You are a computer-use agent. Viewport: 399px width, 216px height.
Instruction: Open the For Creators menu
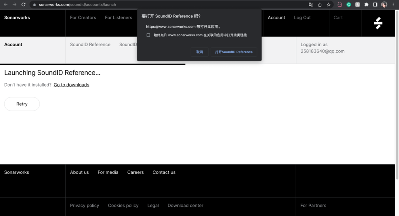[x=83, y=18]
